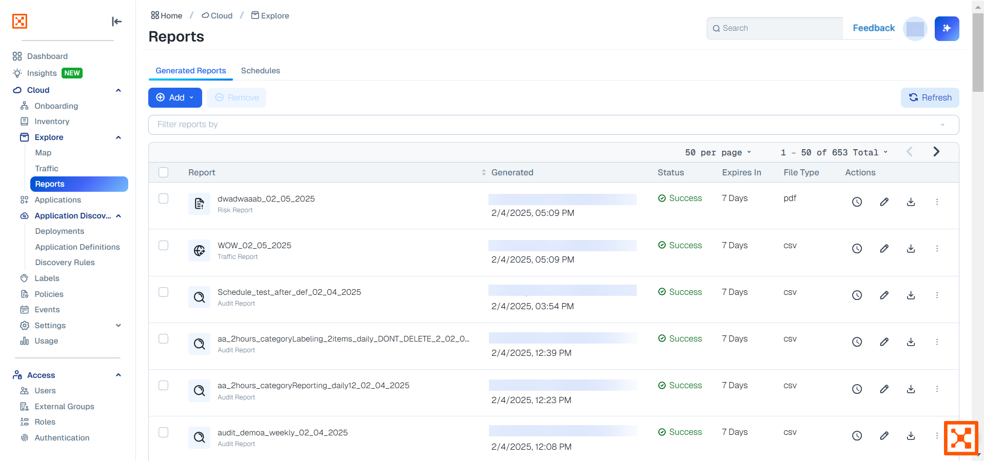Click the disabled Remove button

[237, 97]
